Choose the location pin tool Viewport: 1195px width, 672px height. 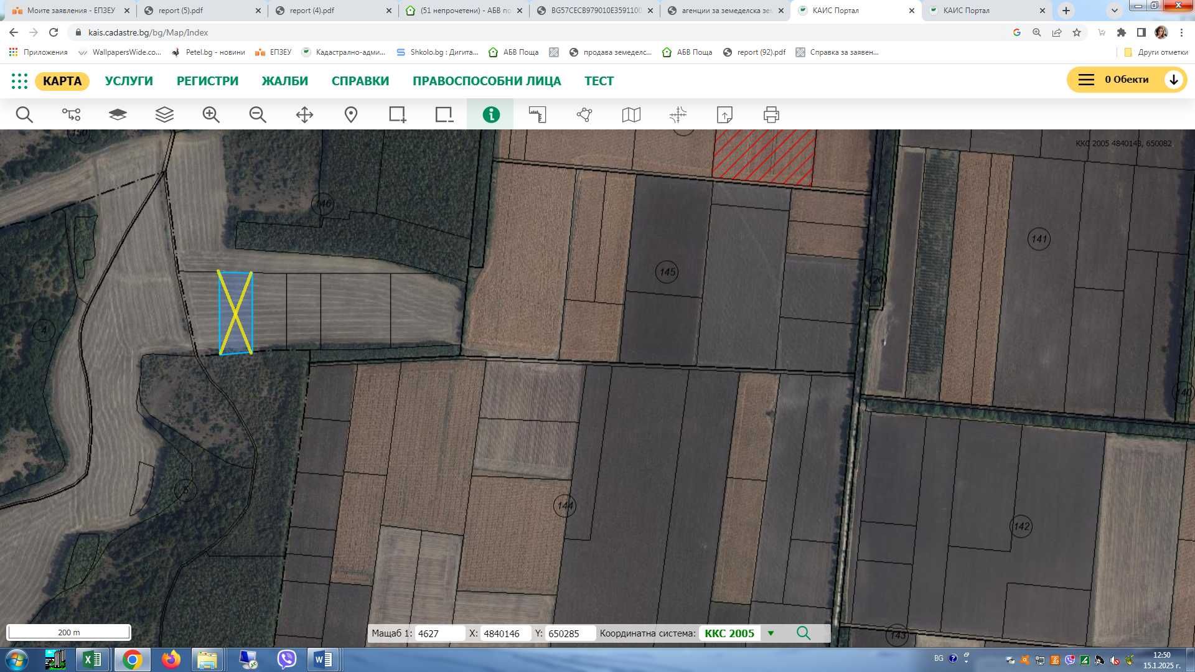pyautogui.click(x=351, y=114)
